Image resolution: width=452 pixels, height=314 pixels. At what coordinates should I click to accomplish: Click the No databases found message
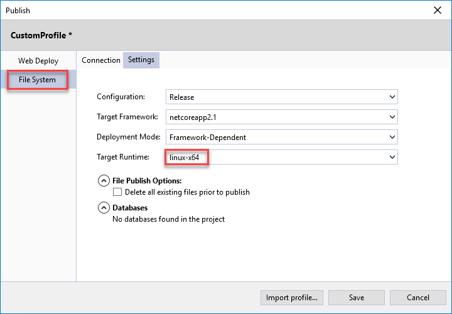point(168,219)
